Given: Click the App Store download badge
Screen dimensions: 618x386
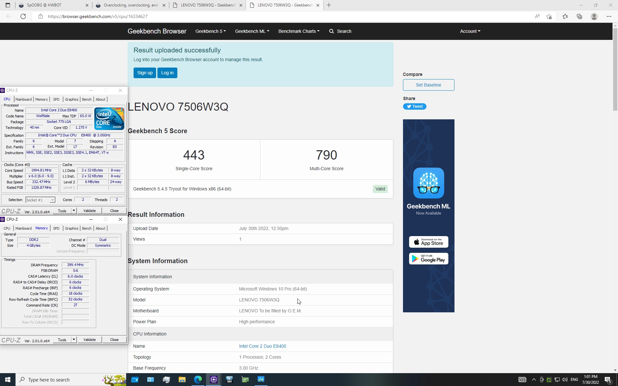Looking at the screenshot, I should 428,242.
